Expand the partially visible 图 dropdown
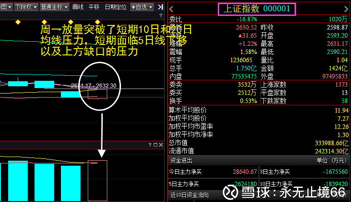 pos(6,7)
